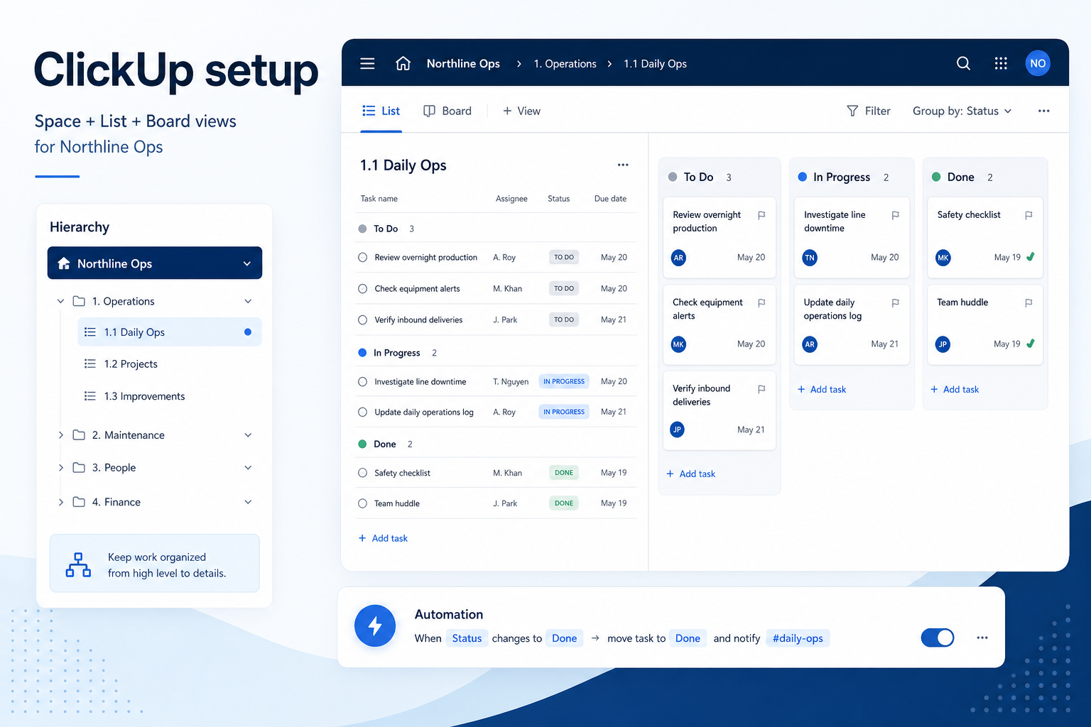Flag the Investigate line downtime card
The width and height of the screenshot is (1091, 727).
pyautogui.click(x=895, y=215)
